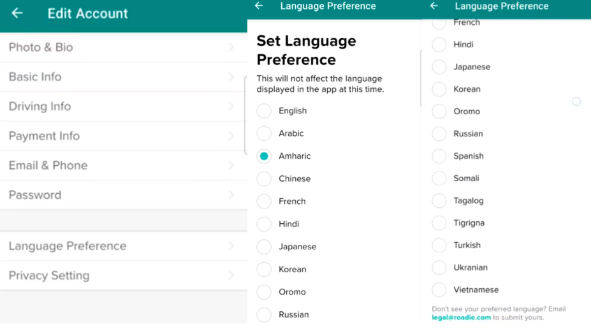This screenshot has height=329, width=591.
Task: Click the legal@roadie.com email link
Action: (462, 318)
